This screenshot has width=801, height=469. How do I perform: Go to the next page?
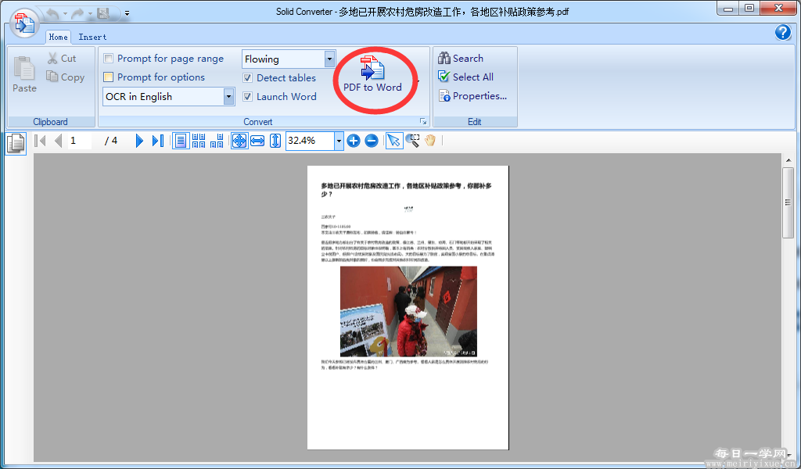click(139, 141)
